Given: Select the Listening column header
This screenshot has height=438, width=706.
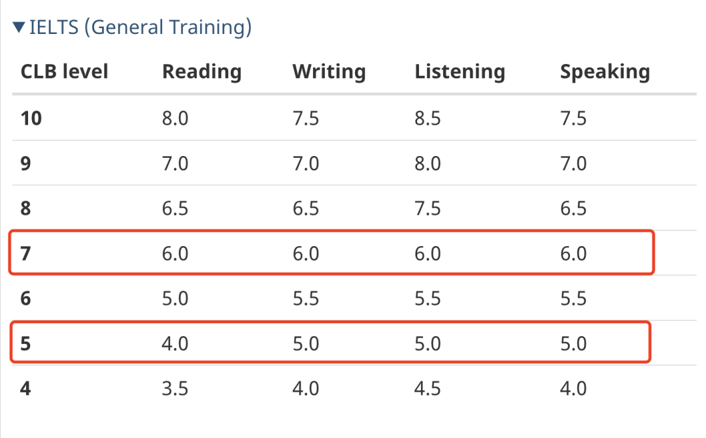Looking at the screenshot, I should [x=460, y=72].
